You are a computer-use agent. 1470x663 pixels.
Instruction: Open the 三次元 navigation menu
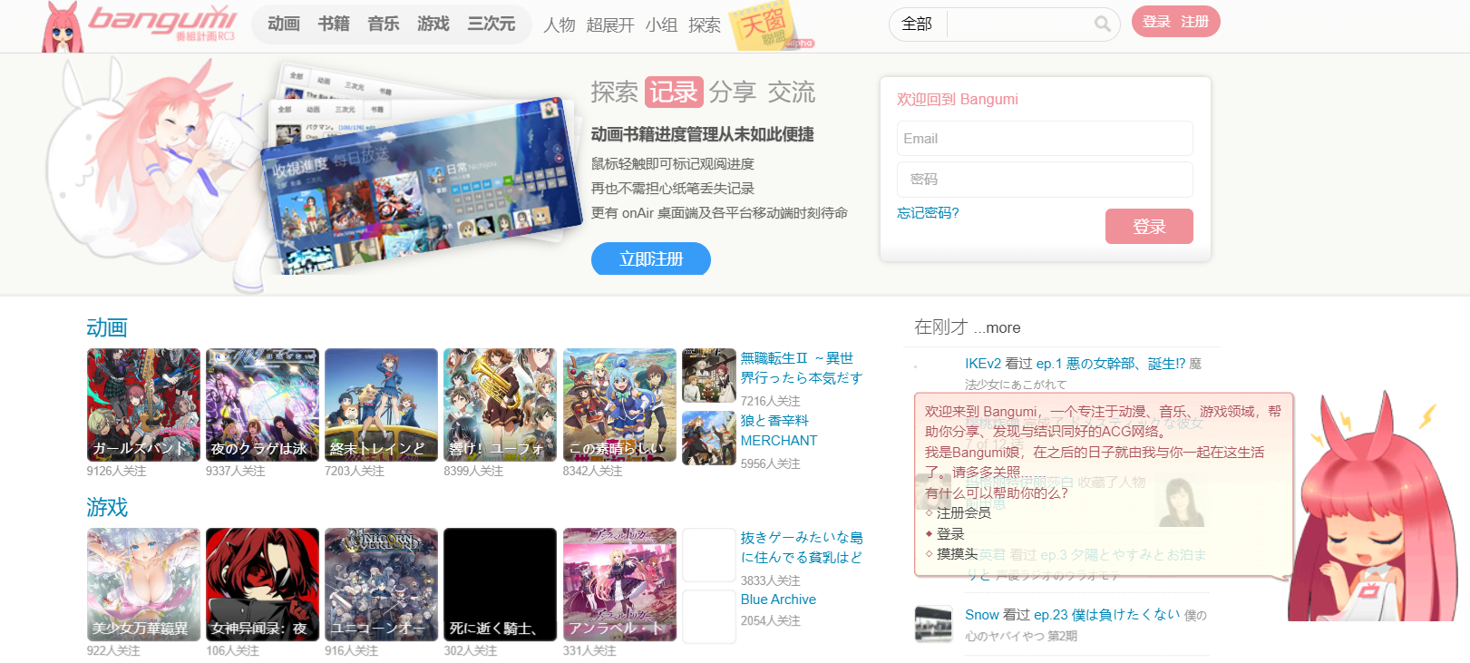tap(492, 24)
